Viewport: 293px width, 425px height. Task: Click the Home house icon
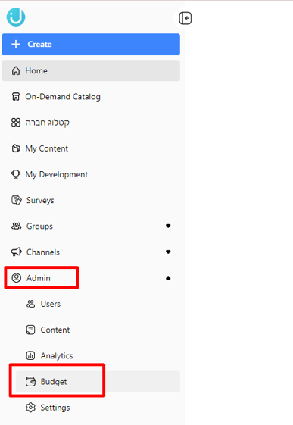coord(16,70)
